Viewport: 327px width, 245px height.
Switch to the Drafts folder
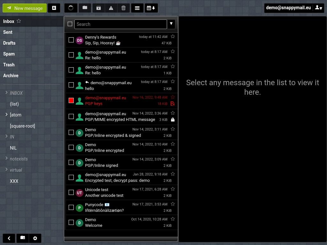point(9,43)
